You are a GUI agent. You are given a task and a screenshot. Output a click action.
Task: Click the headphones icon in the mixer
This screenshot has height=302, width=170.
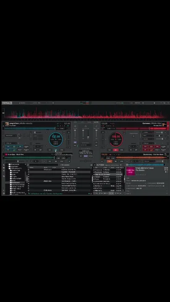point(86,126)
